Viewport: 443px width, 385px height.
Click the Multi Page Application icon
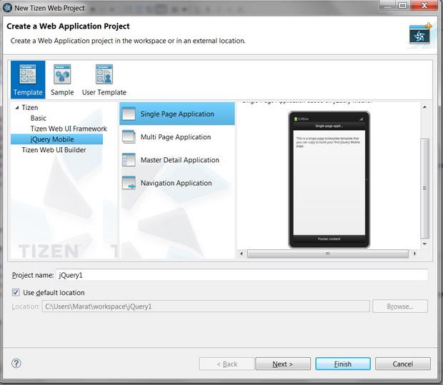click(x=129, y=136)
